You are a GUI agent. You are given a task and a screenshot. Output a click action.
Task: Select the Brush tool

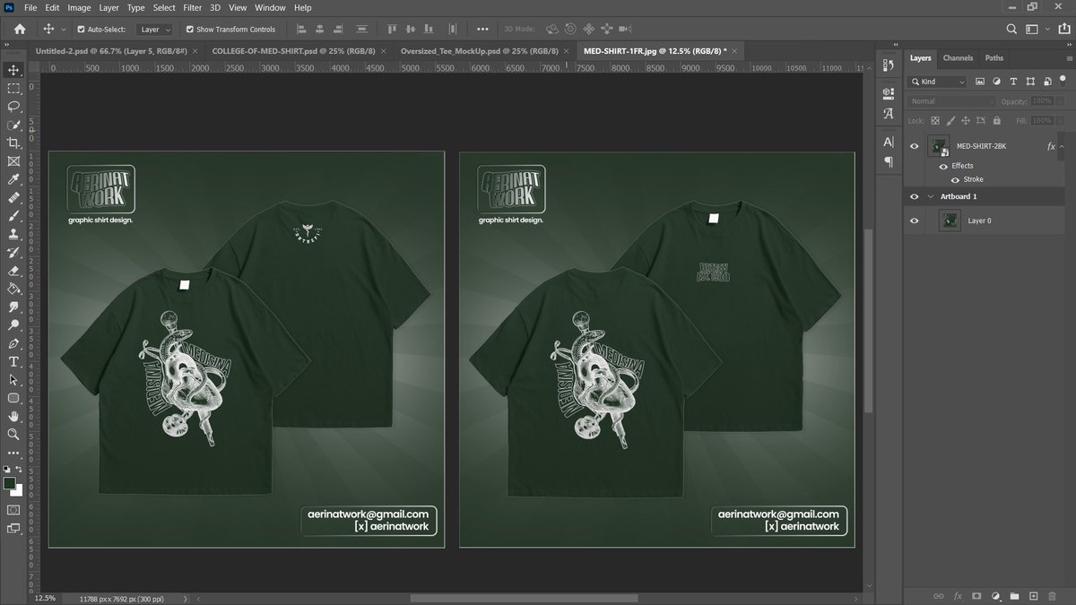pos(13,216)
